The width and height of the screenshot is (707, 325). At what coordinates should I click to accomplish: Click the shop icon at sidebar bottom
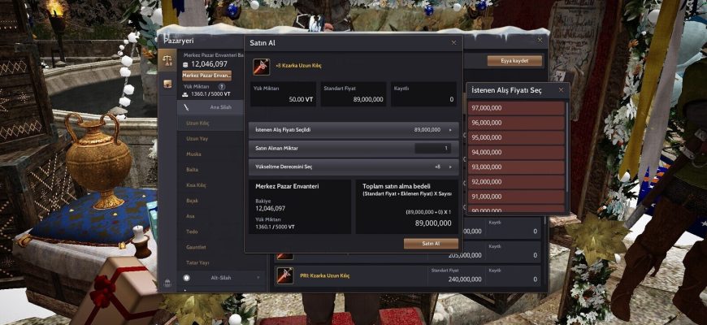(167, 283)
